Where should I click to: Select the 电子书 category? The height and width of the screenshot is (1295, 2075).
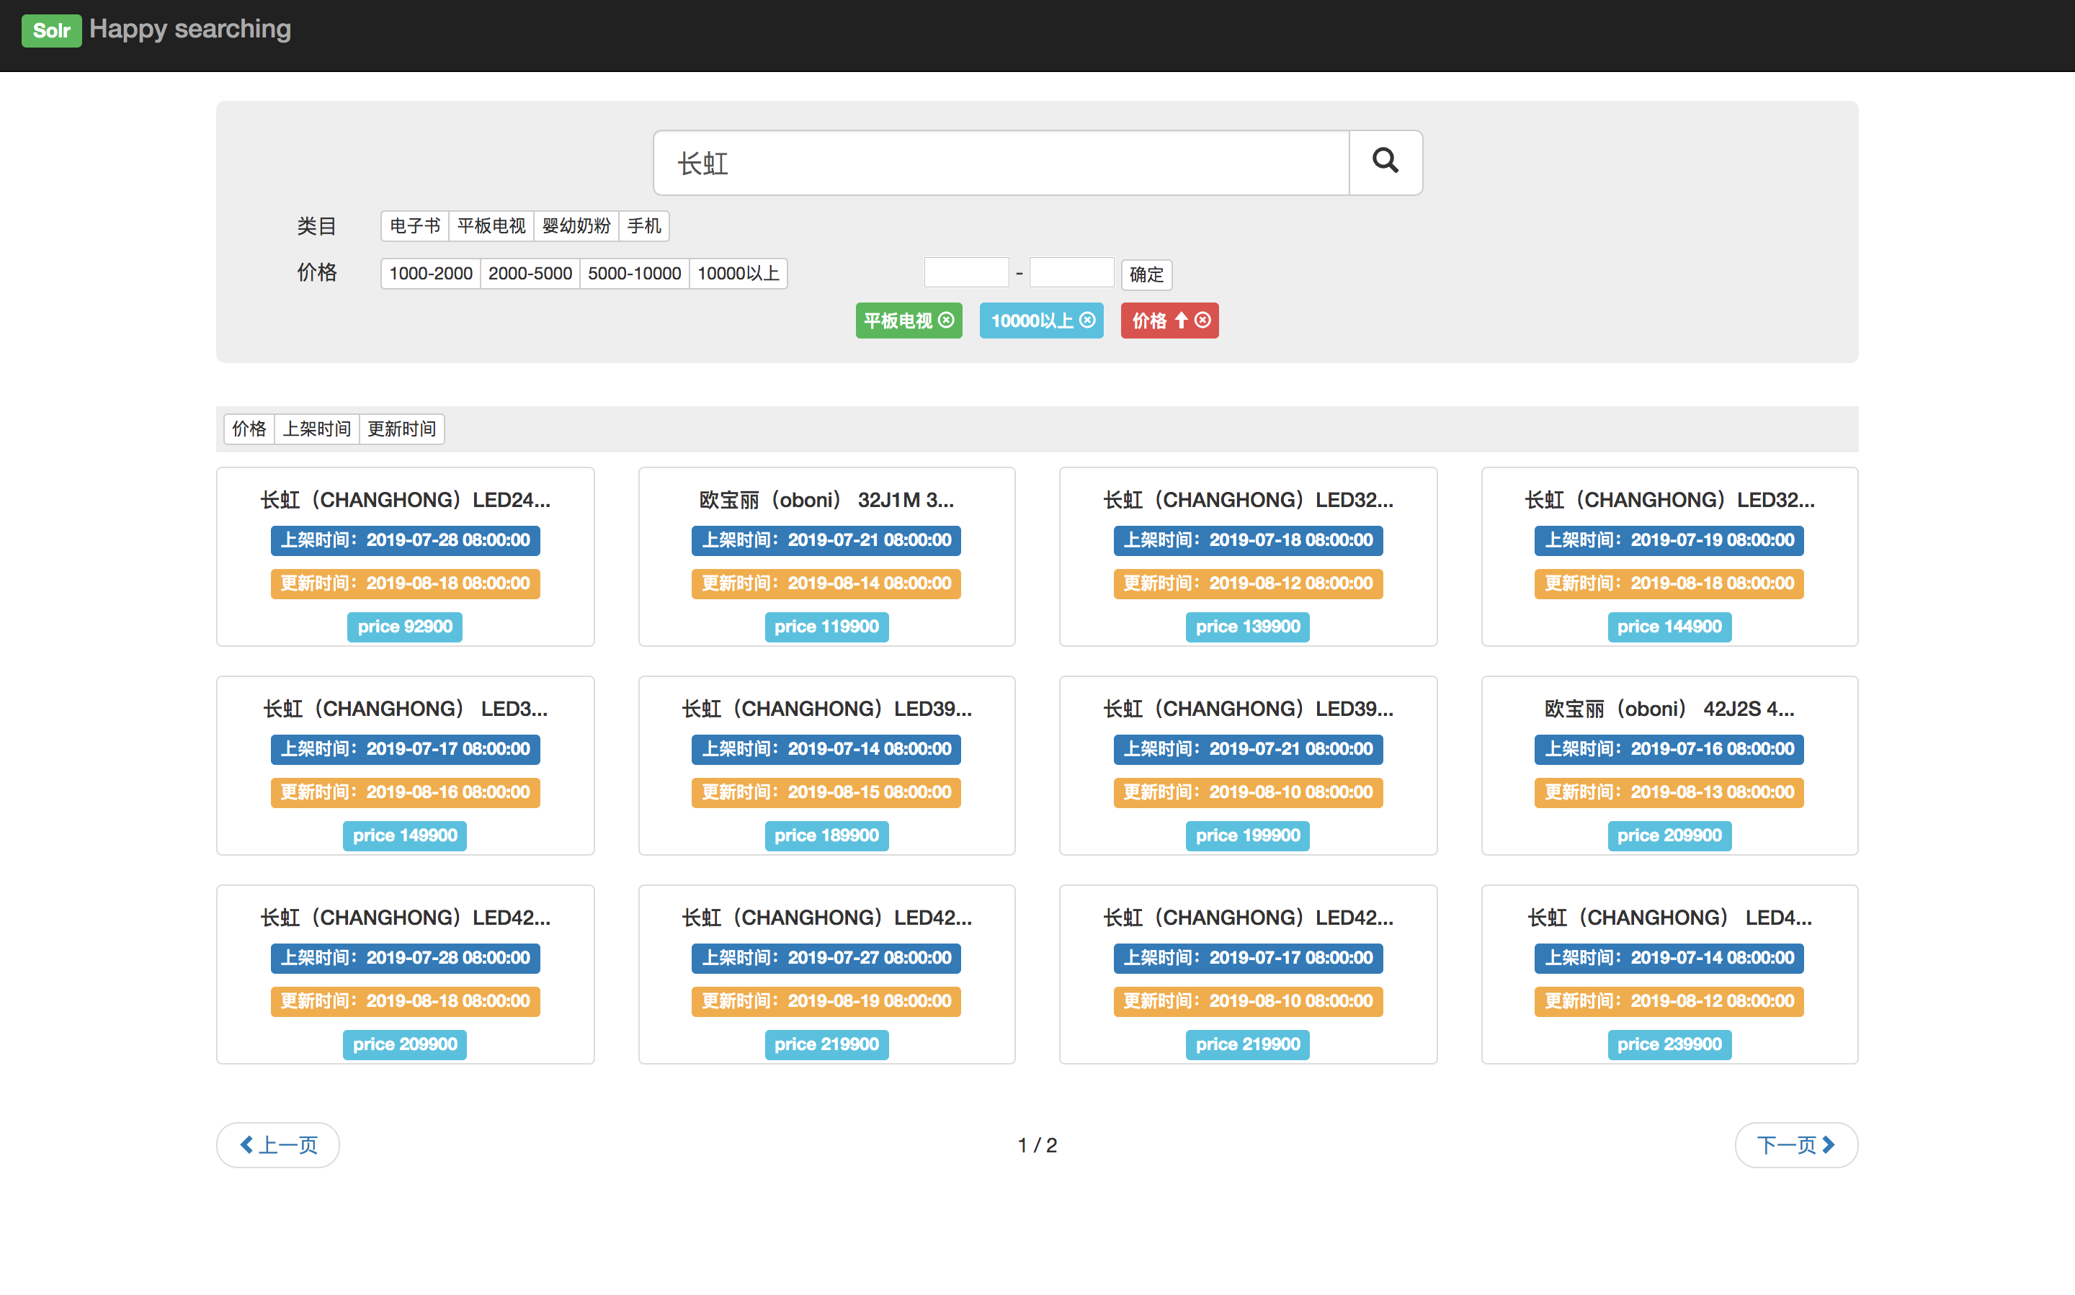click(415, 226)
